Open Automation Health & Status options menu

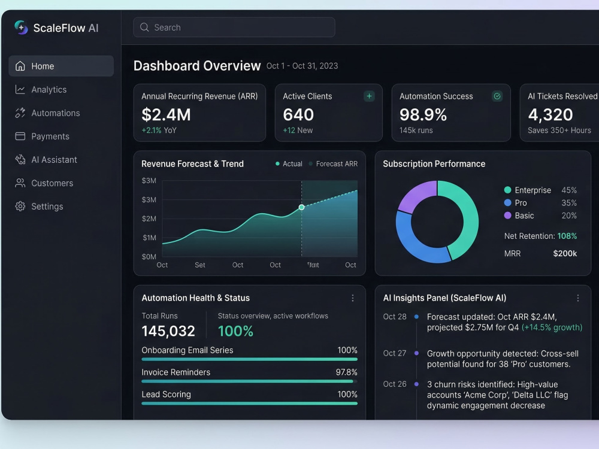[x=353, y=298]
